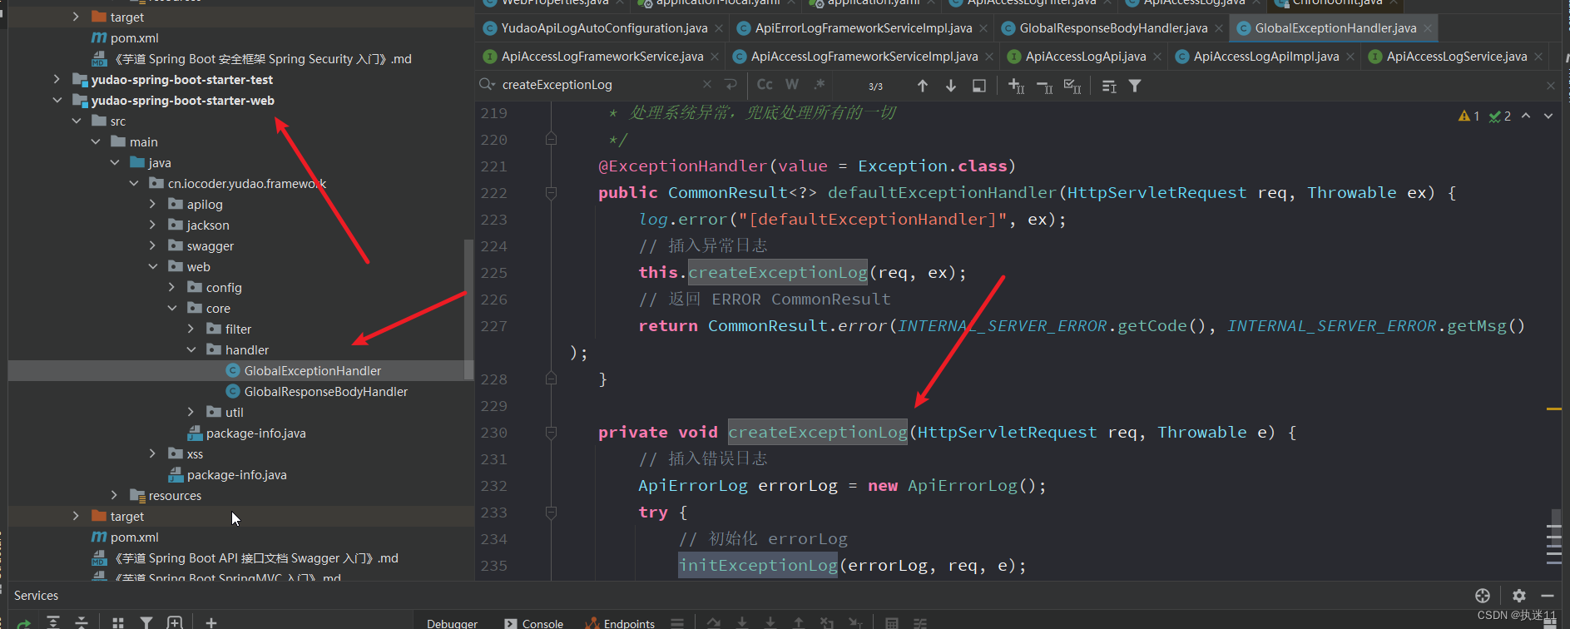
Task: Click Services crosshair navigate icon
Action: [x=1483, y=596]
